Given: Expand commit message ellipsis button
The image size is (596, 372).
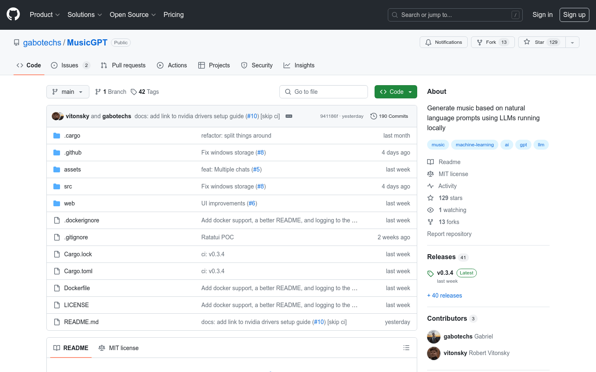Looking at the screenshot, I should pyautogui.click(x=289, y=116).
